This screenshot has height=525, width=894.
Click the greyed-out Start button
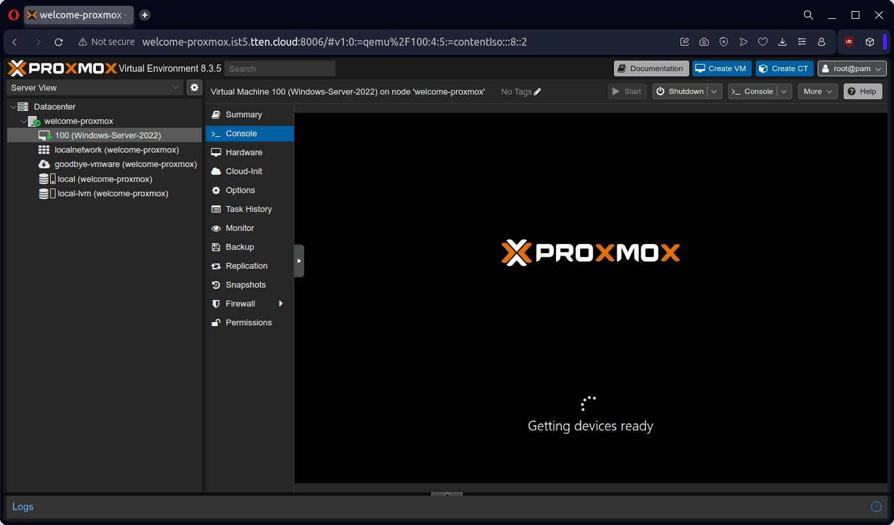[627, 91]
